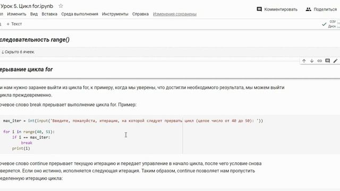Click the Изменения сохранены link
The width and height of the screenshot is (340, 191).
point(175,14)
